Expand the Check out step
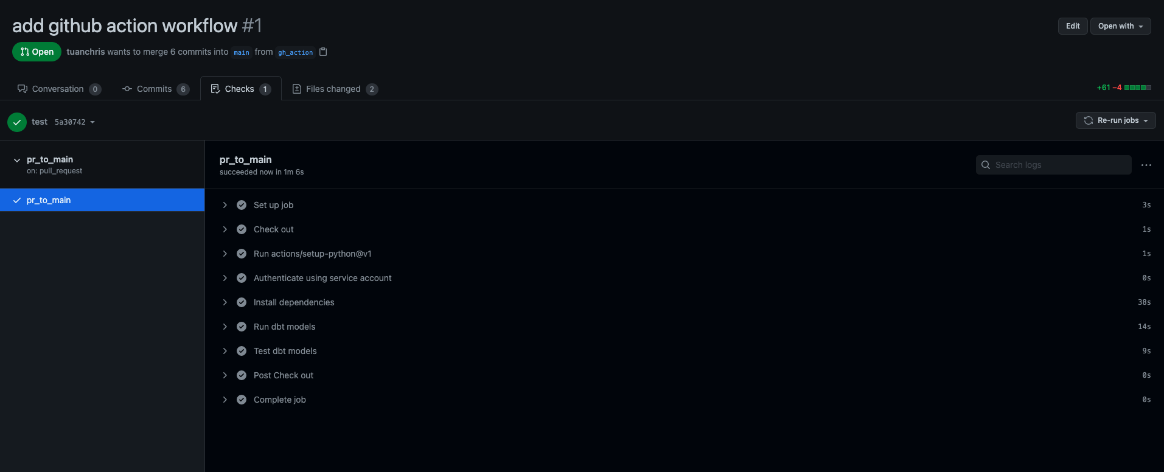 point(225,229)
